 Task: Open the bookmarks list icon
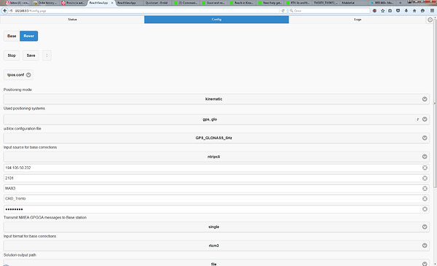tap(390, 11)
